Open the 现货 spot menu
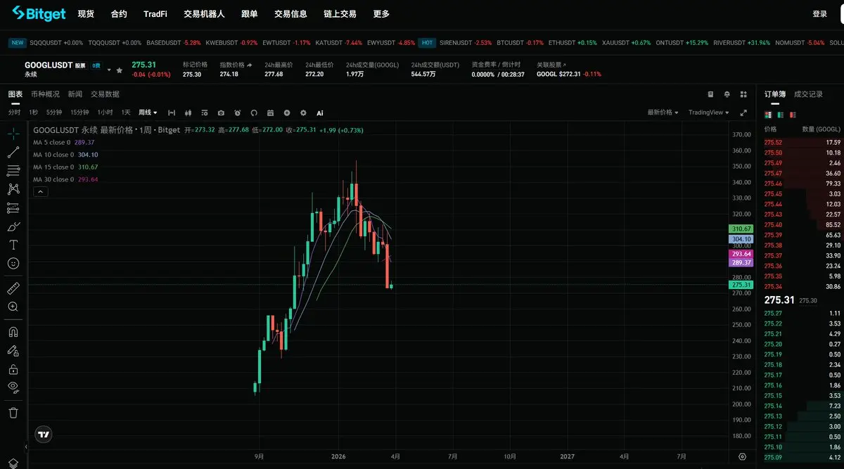The width and height of the screenshot is (844, 469). [86, 14]
